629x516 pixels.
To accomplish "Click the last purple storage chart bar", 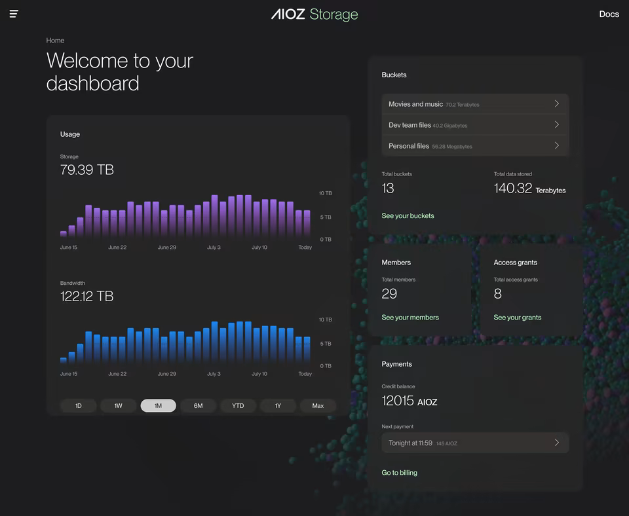I will point(307,225).
